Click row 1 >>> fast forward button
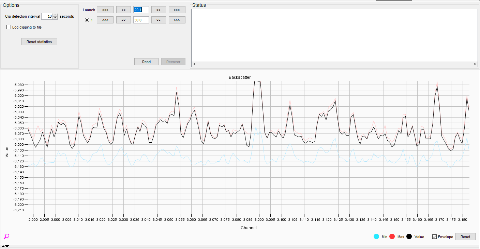This screenshot has height=249, width=480. click(177, 20)
